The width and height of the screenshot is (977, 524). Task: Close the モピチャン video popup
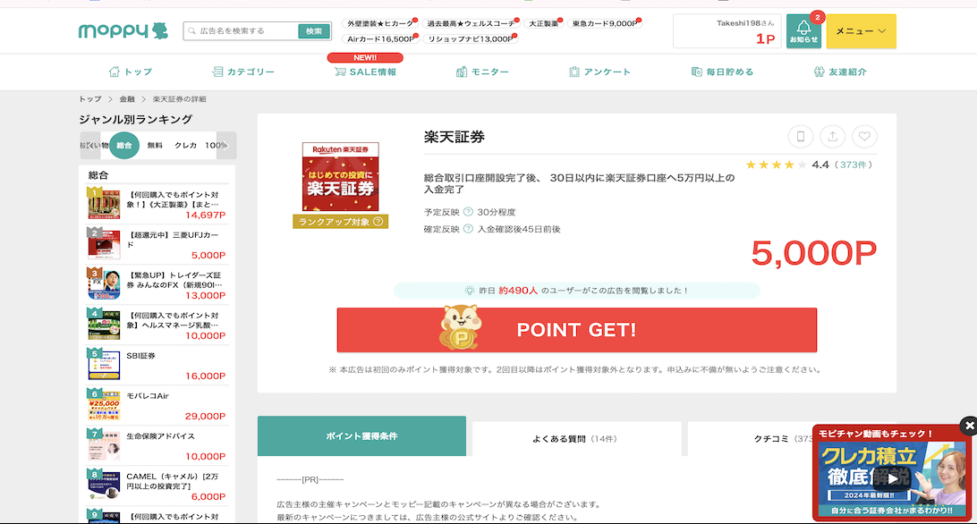pos(968,426)
